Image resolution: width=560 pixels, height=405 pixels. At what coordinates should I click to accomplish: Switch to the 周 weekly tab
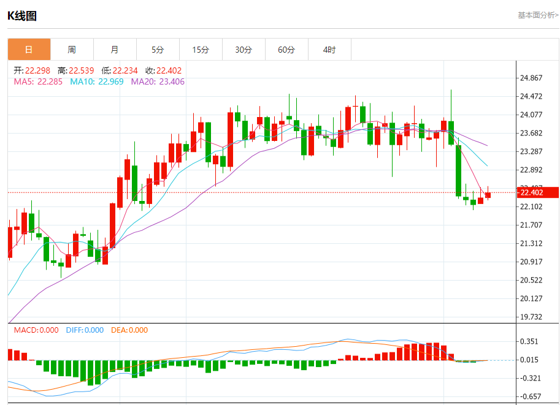point(72,50)
